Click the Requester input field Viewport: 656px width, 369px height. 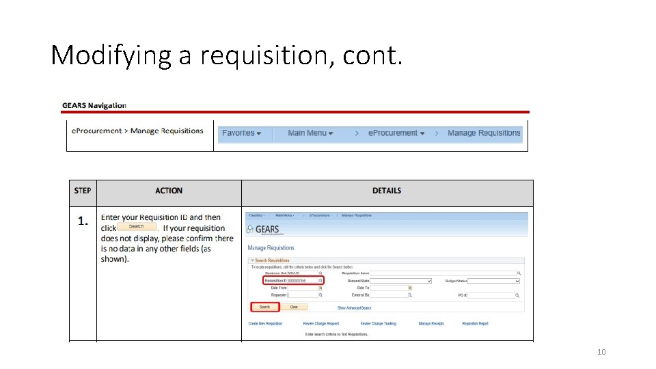click(x=303, y=295)
